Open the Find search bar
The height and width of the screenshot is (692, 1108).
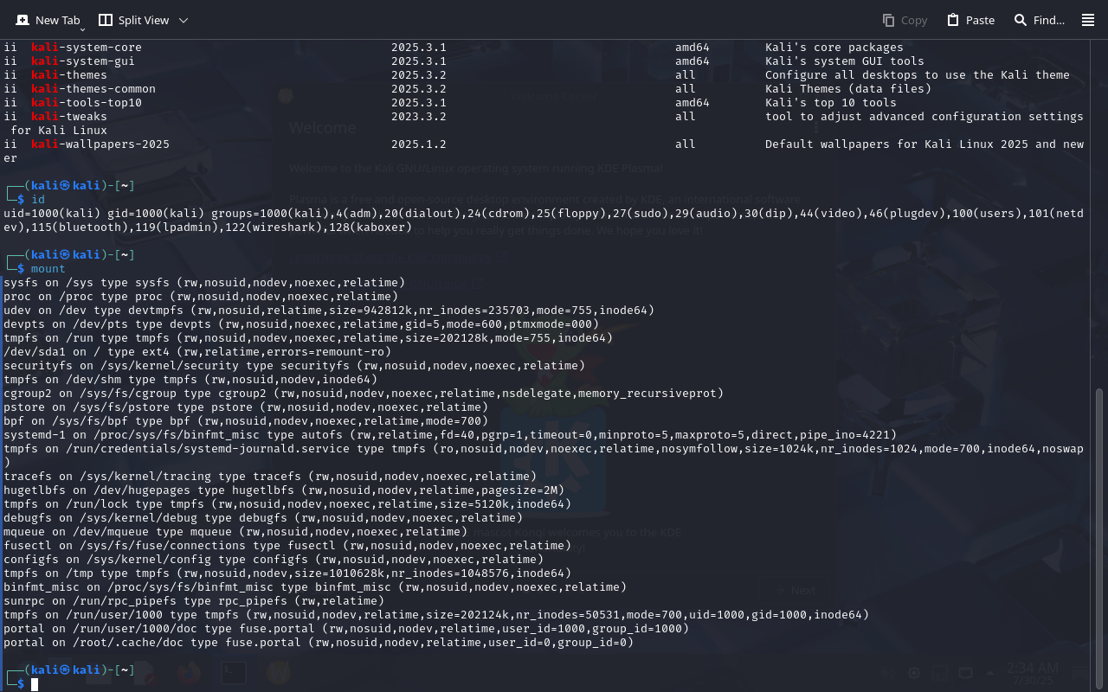coord(1039,20)
